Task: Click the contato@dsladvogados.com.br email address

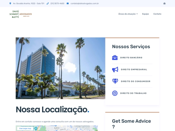Action: coord(85,4)
